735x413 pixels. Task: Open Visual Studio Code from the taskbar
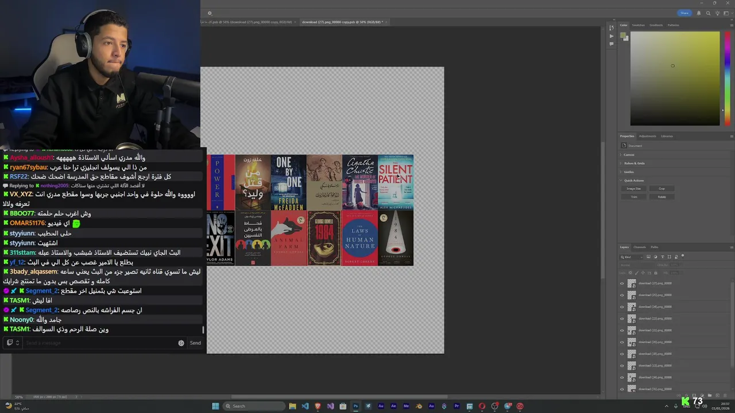pyautogui.click(x=305, y=406)
